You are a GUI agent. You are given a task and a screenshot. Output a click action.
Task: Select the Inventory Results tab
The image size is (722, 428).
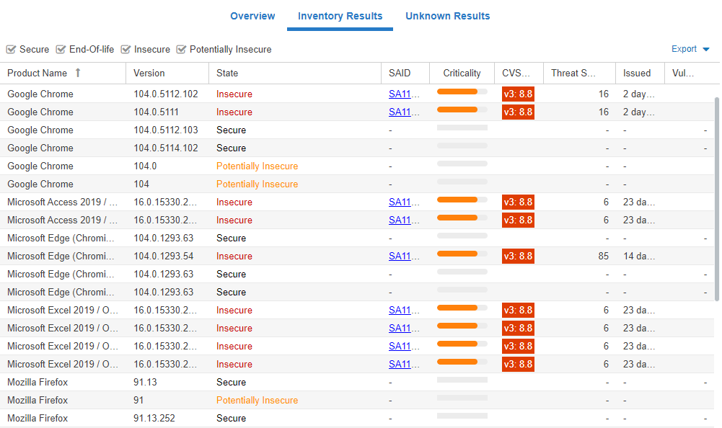point(340,16)
